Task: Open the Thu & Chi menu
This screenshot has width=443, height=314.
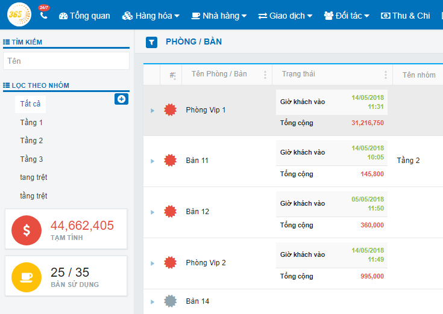Action: [x=406, y=16]
